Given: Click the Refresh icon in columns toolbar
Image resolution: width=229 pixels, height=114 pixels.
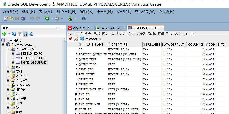Looking at the screenshot, I should click(x=82, y=39).
